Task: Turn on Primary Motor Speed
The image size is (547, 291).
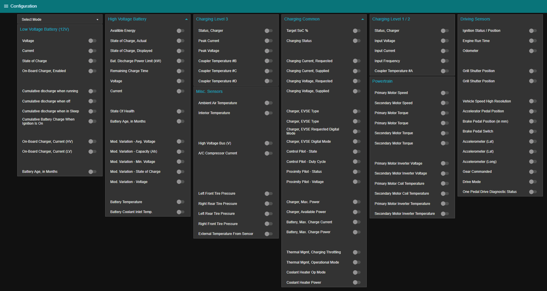Action: tap(444, 93)
